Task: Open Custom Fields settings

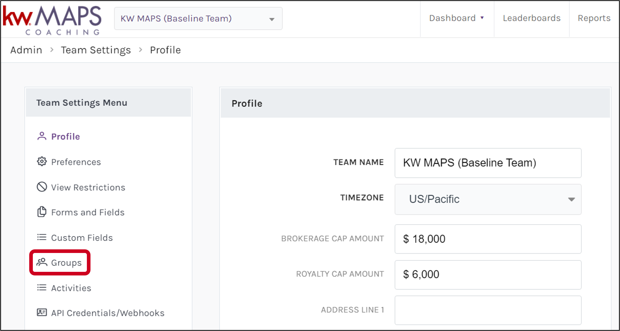Action: (x=82, y=238)
